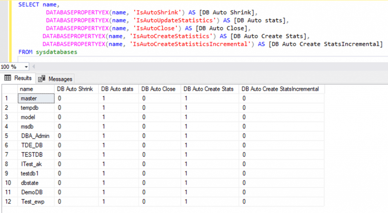Open the 100 % zoom dropdown
Viewport: 388px width, 213px height.
(x=26, y=67)
